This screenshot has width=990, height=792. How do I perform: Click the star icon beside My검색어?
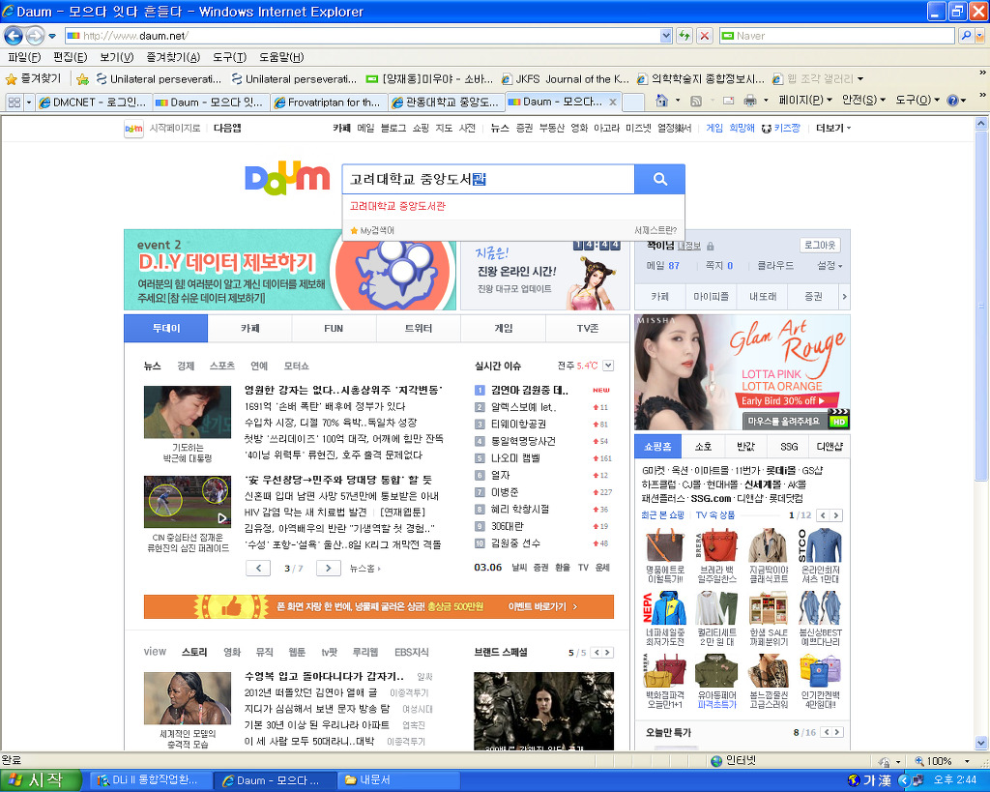(x=354, y=230)
